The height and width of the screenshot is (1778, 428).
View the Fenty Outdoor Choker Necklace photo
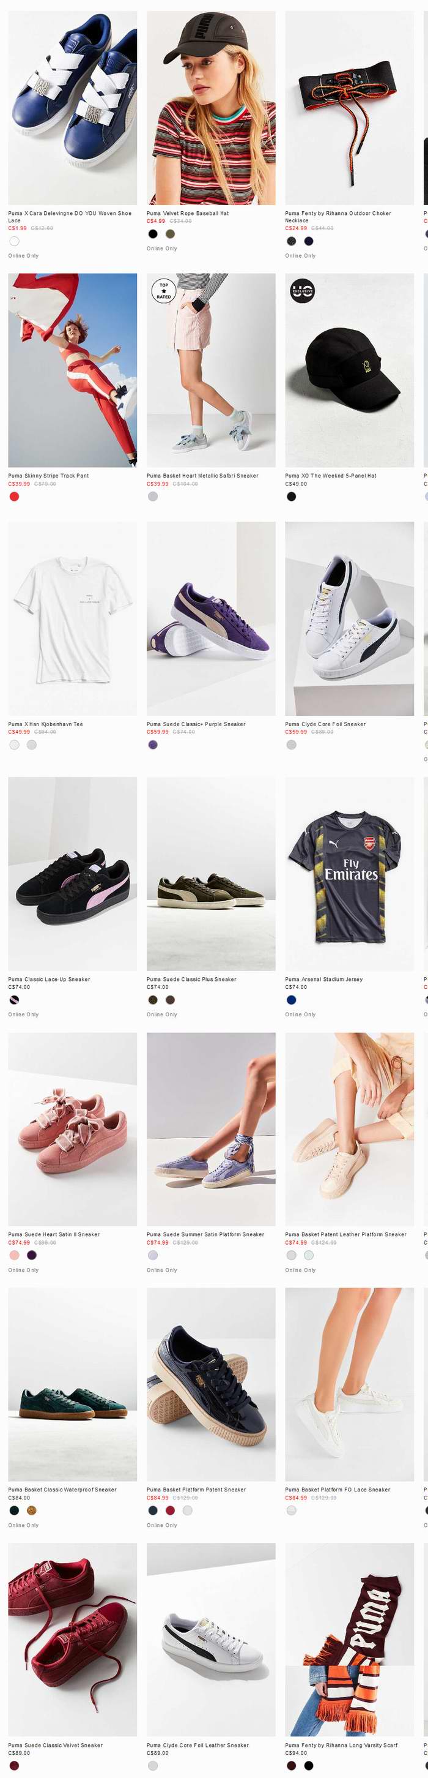click(x=349, y=108)
